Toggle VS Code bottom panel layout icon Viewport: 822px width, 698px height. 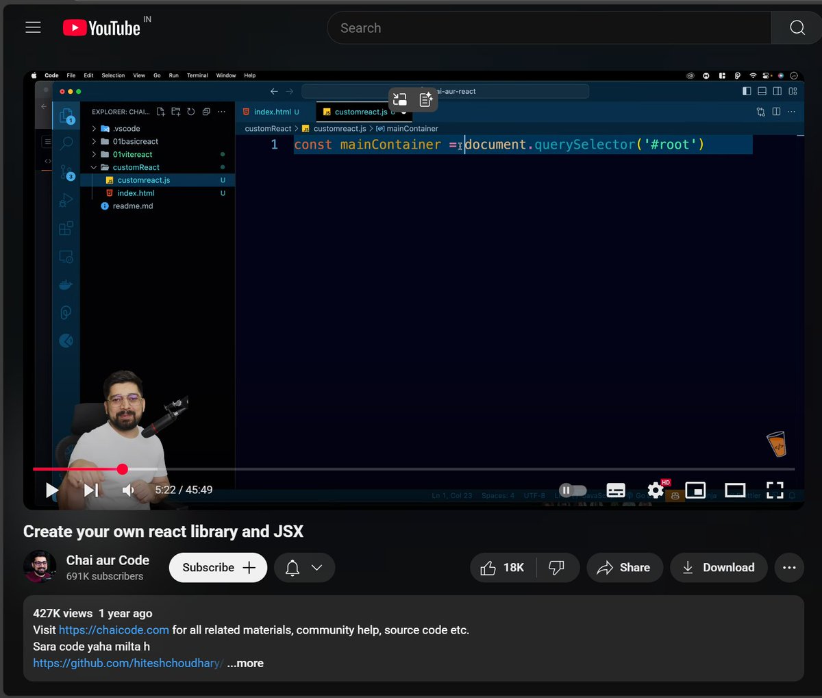(762, 91)
